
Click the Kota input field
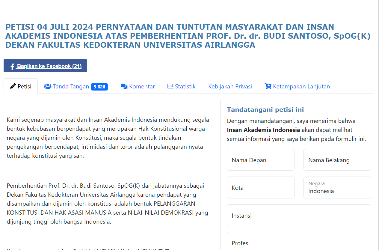(x=260, y=187)
